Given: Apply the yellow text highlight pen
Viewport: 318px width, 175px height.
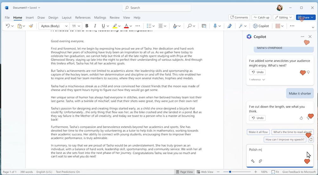Looking at the screenshot, I should point(115,26).
